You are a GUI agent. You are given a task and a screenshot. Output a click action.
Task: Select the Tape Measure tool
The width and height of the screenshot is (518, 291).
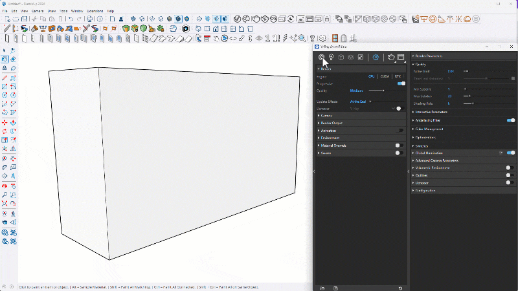pos(5,158)
